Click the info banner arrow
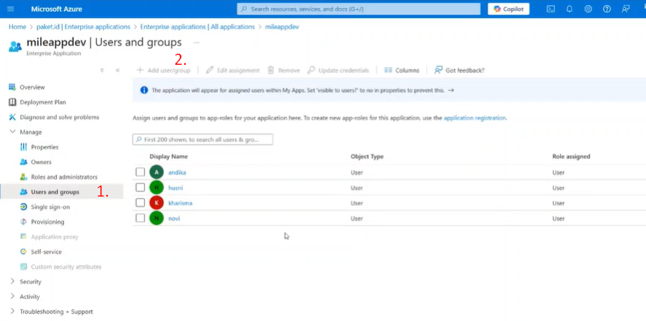Viewport: 646px width, 321px height. coord(451,90)
